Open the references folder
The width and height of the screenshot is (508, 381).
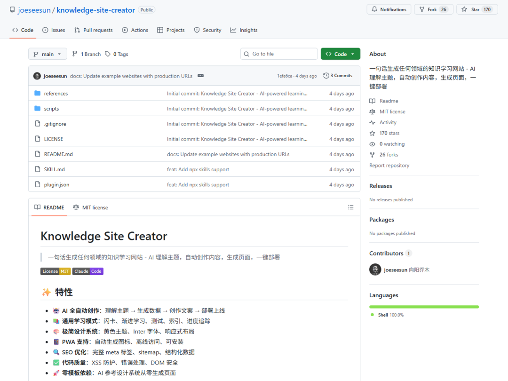tap(56, 94)
